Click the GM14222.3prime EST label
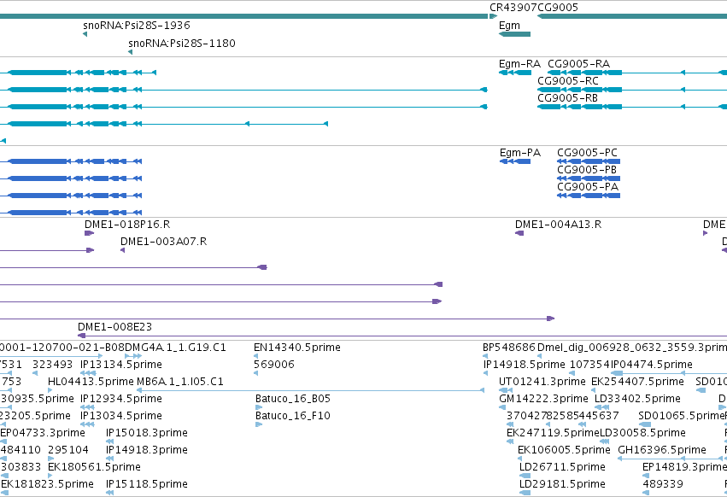Image resolution: width=727 pixels, height=497 pixels. [543, 399]
